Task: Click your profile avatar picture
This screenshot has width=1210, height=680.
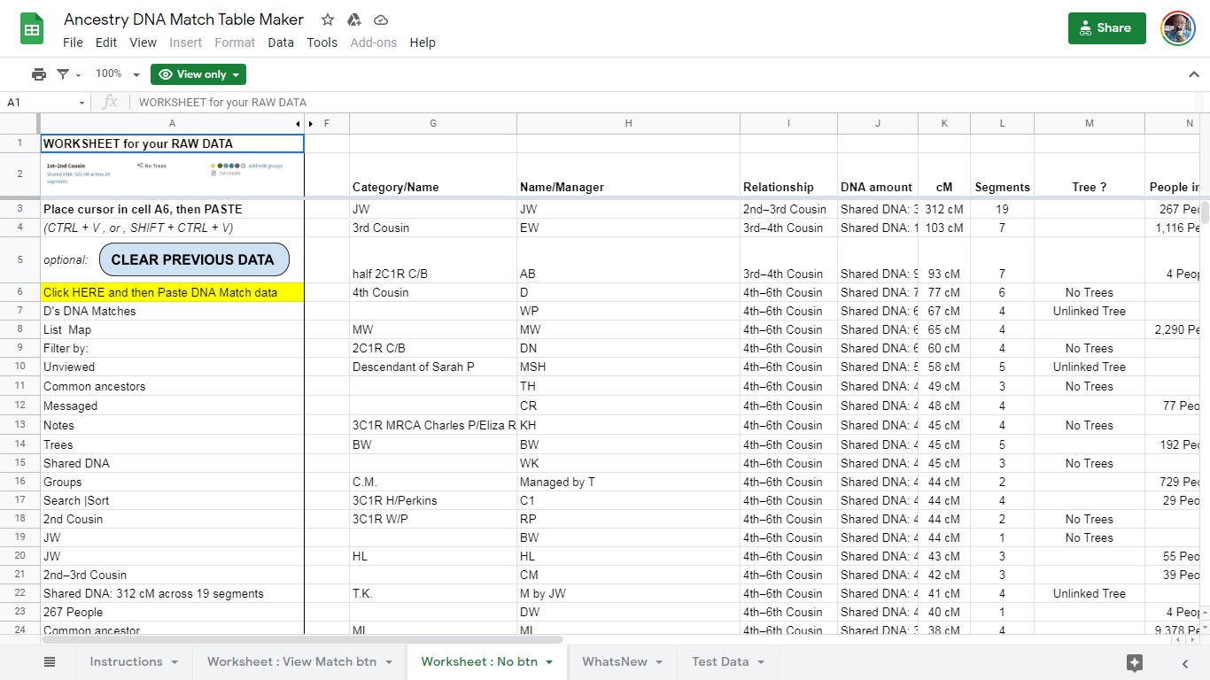Action: (x=1178, y=27)
